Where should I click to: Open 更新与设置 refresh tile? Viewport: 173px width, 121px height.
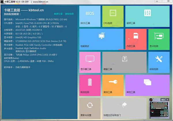tap(90, 108)
